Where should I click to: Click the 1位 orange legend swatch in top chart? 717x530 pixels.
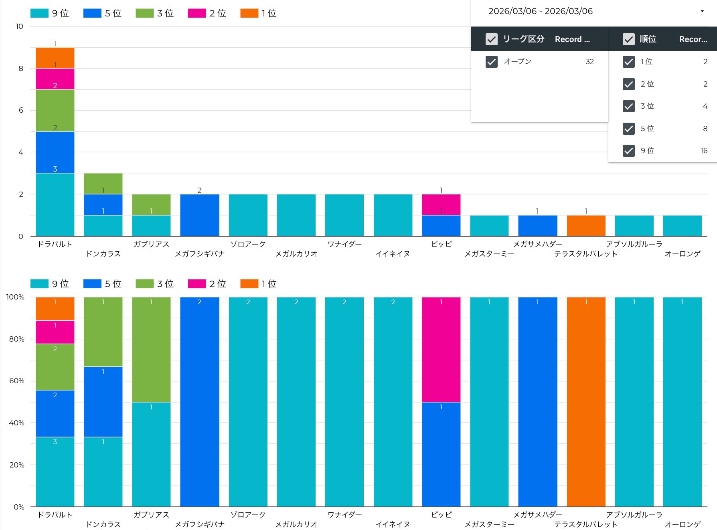[x=249, y=13]
